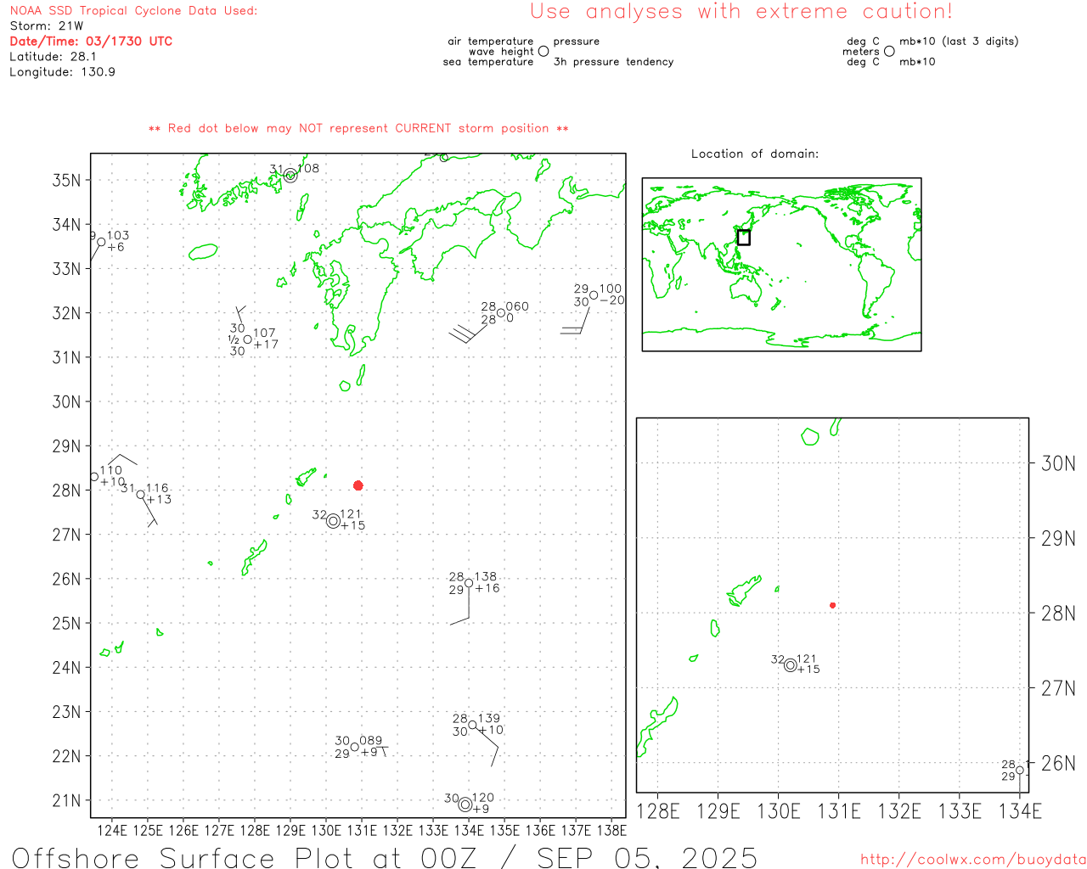Click the 'sea temperature' legend label
The width and height of the screenshot is (1087, 869).
tap(488, 62)
